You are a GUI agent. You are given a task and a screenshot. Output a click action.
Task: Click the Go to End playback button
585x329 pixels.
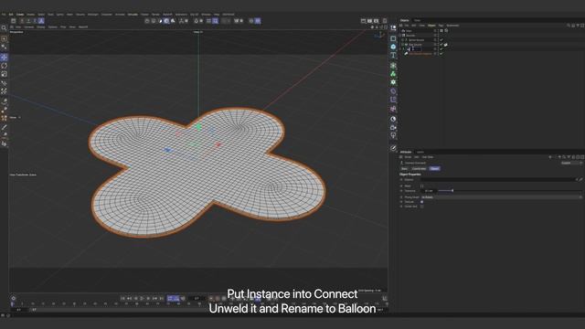[161, 299]
